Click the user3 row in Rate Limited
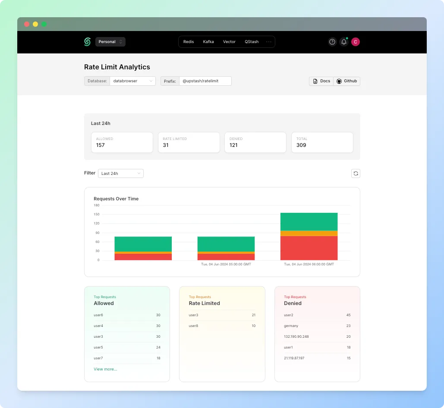This screenshot has width=444, height=408. click(222, 315)
